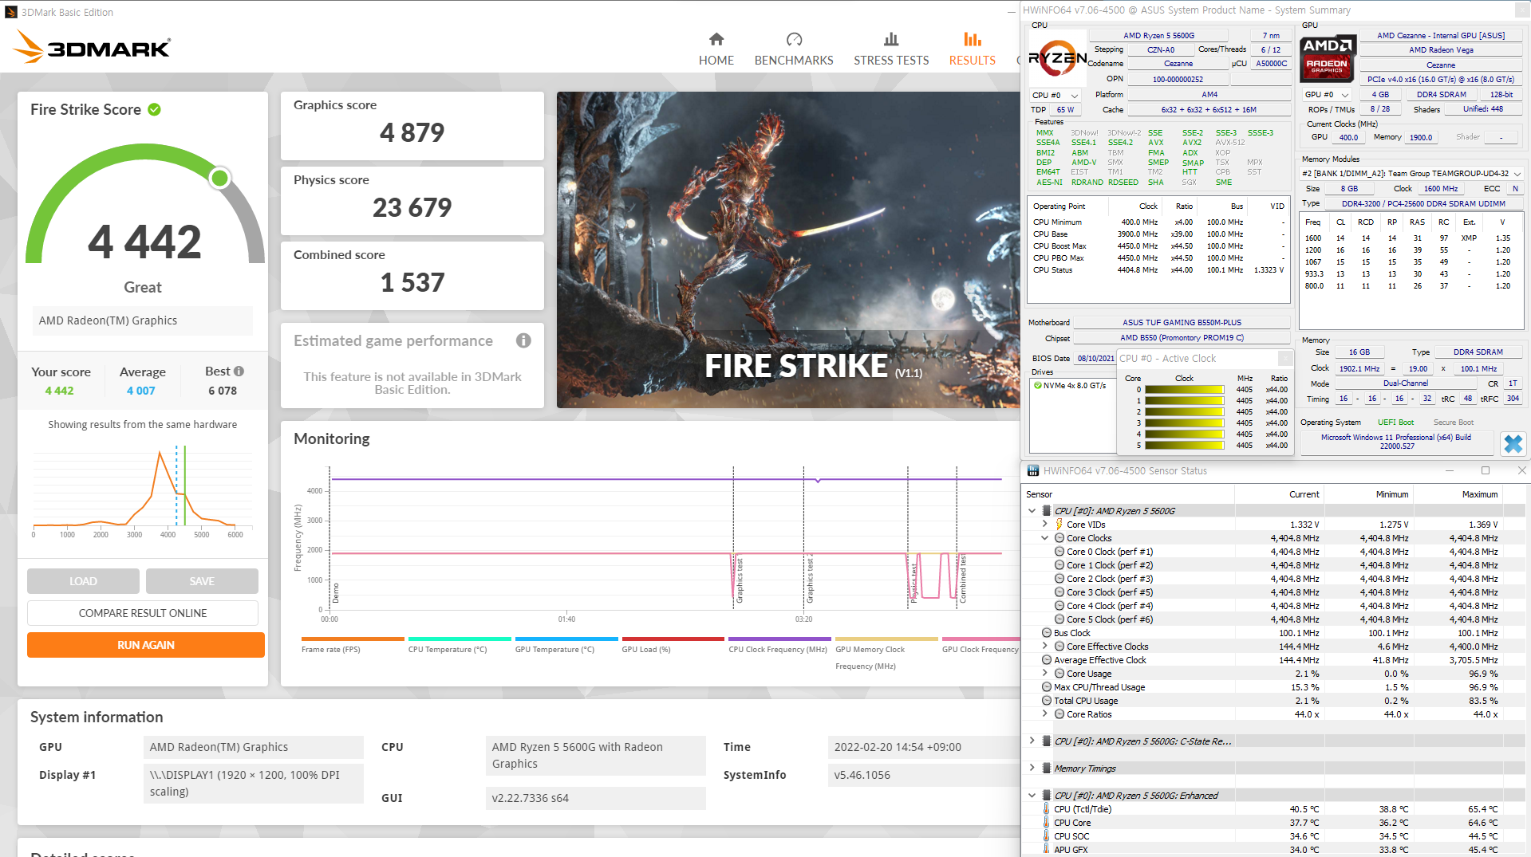
Task: Click the Ryzen logo in HWiNFO summary
Action: point(1058,58)
